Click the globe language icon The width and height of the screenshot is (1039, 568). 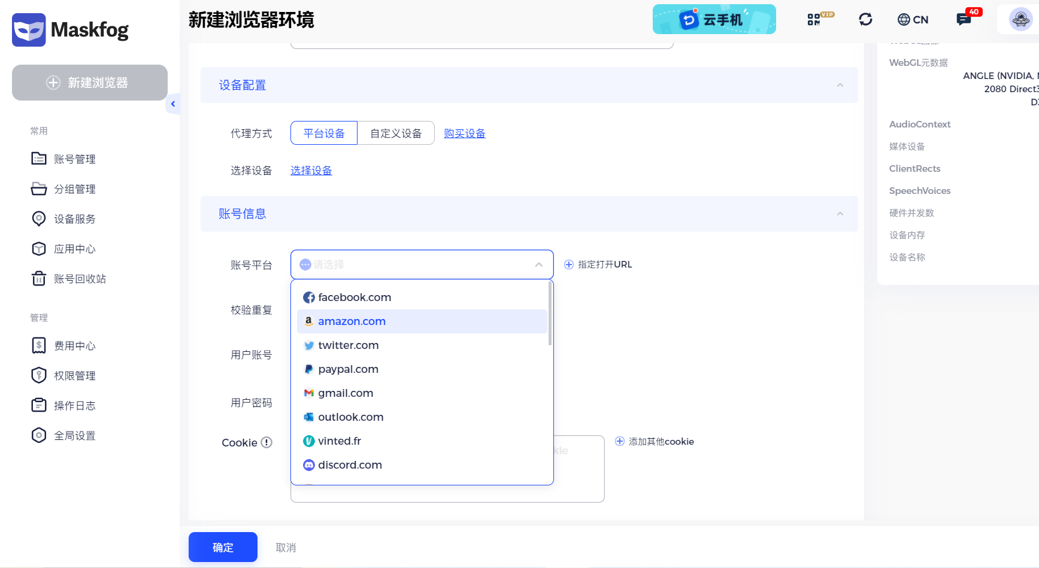pyautogui.click(x=904, y=20)
